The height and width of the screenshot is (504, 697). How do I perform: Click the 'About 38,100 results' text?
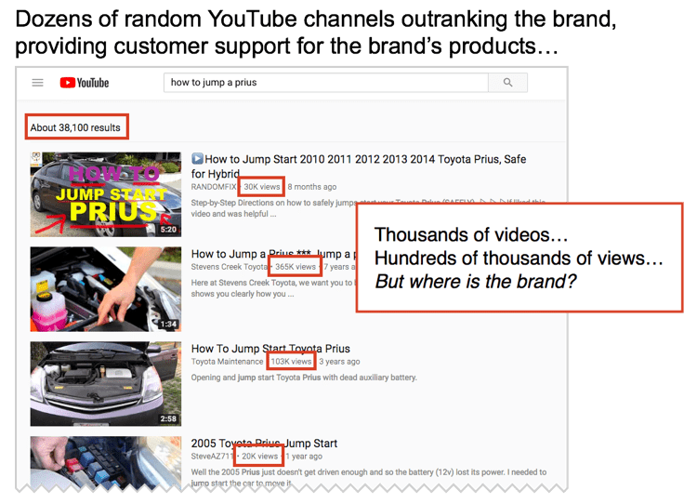tap(75, 127)
